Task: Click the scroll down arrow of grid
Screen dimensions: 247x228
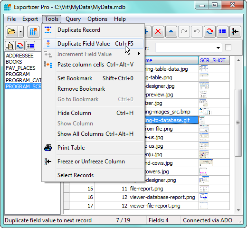Action: pyautogui.click(x=238, y=210)
